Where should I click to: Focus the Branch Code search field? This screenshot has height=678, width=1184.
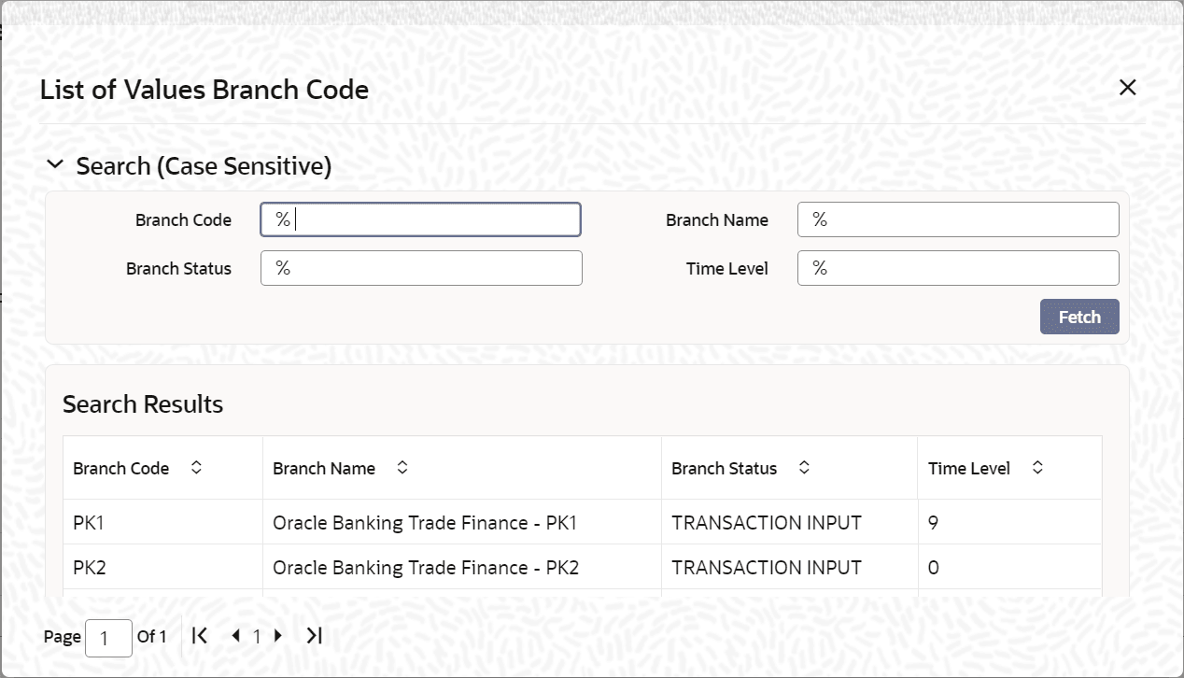coord(421,219)
